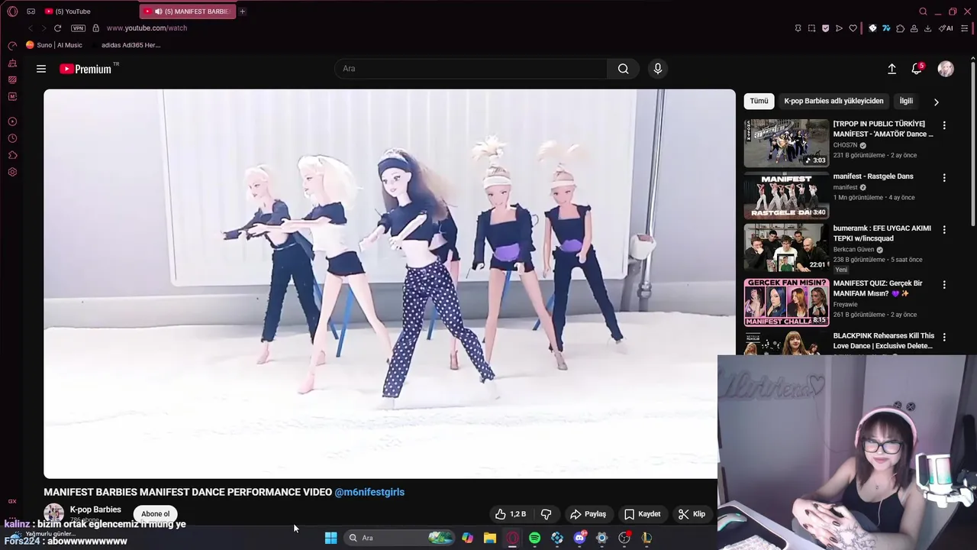Open Spotify from the taskbar
The height and width of the screenshot is (550, 977).
coord(534,538)
